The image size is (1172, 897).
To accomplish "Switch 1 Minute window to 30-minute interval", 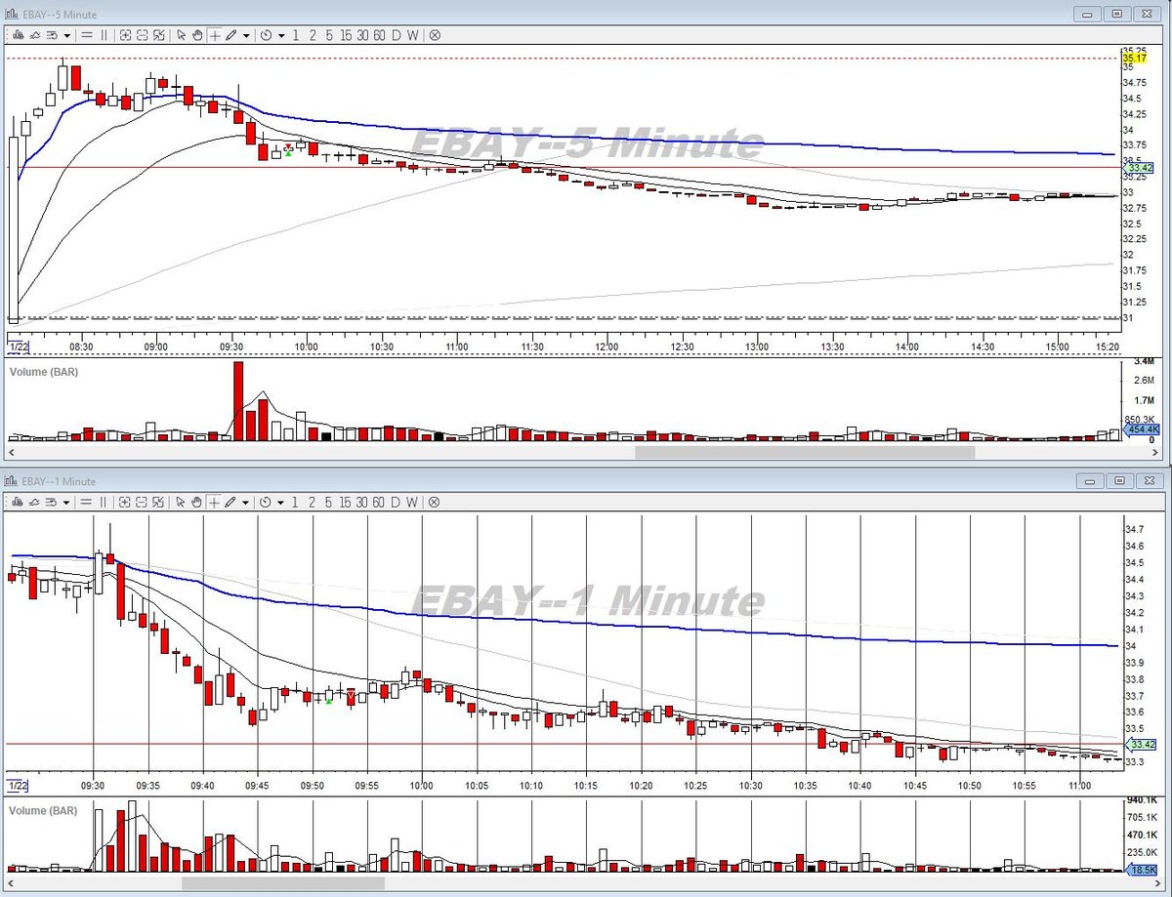I will 362,502.
